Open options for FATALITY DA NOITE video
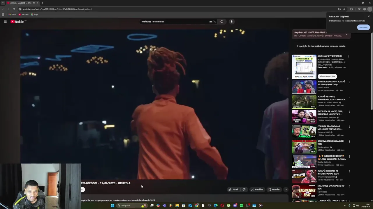The height and width of the screenshot is (209, 373). [349, 112]
